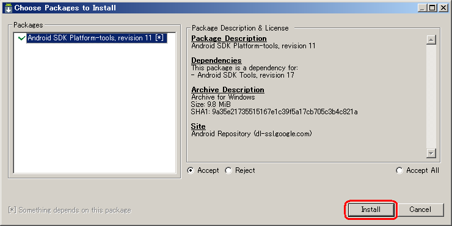The width and height of the screenshot is (452, 226).
Task: Close the Choose Packages to Install dialog
Action: click(x=443, y=8)
